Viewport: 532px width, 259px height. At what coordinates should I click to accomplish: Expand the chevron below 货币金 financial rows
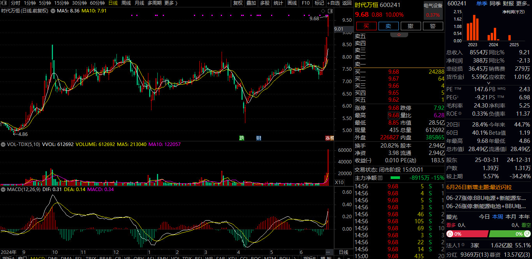pos(489,83)
